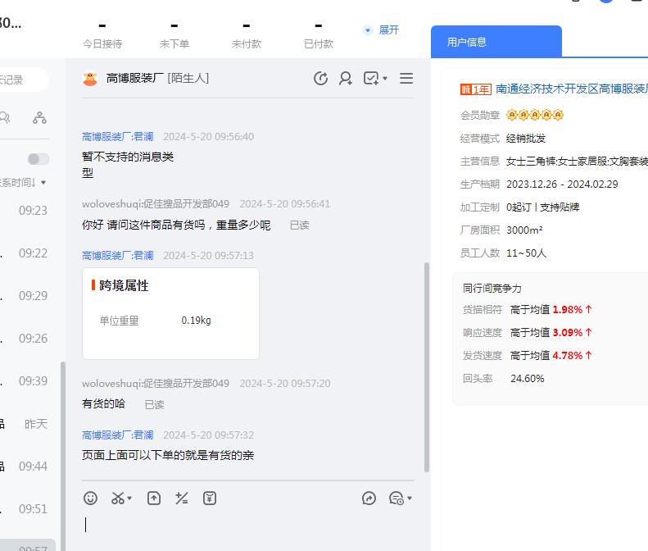Screen dimensions: 648x551
Task: Open the calculator plus-slash-equals icon
Action: [182, 498]
